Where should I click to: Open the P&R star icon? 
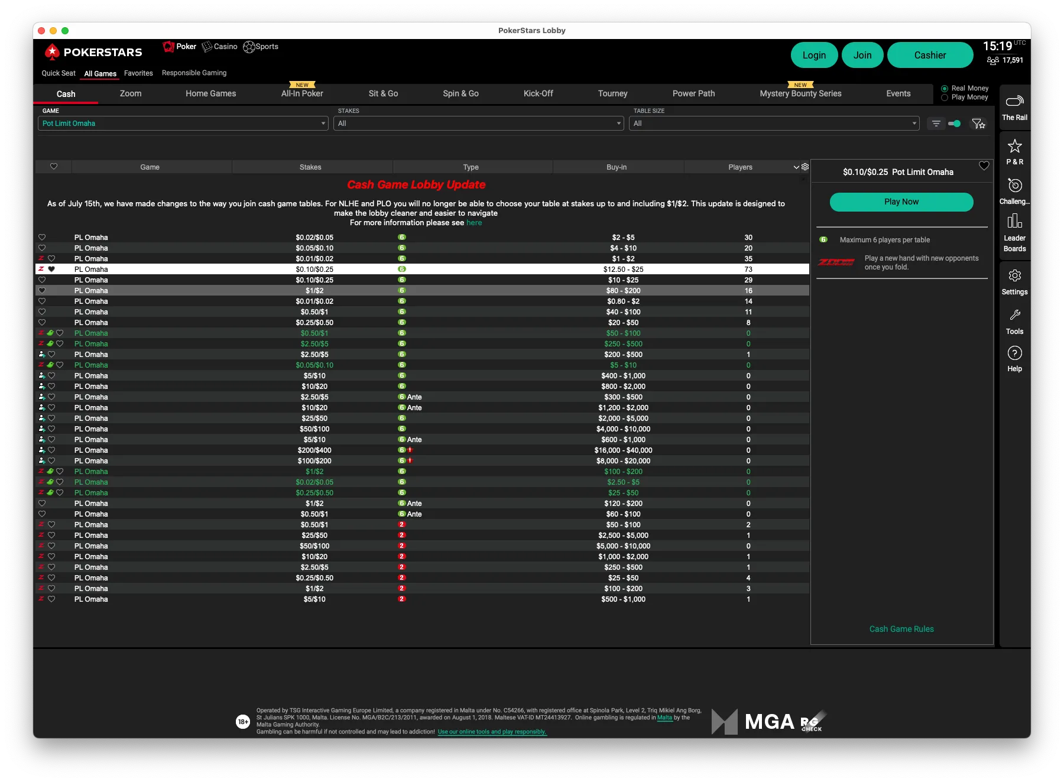pyautogui.click(x=1014, y=151)
